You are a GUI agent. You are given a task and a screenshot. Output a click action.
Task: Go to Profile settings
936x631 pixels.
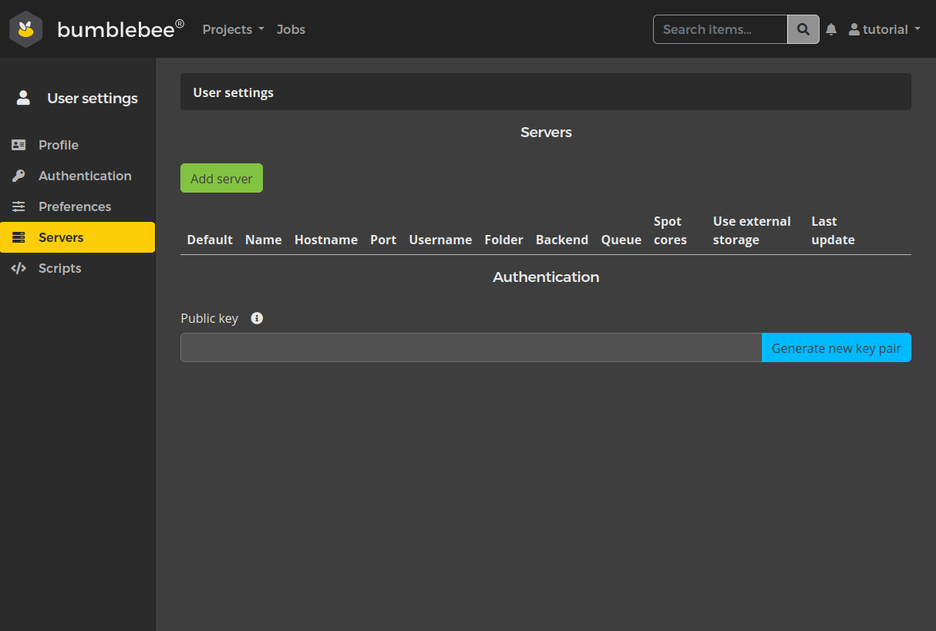59,145
